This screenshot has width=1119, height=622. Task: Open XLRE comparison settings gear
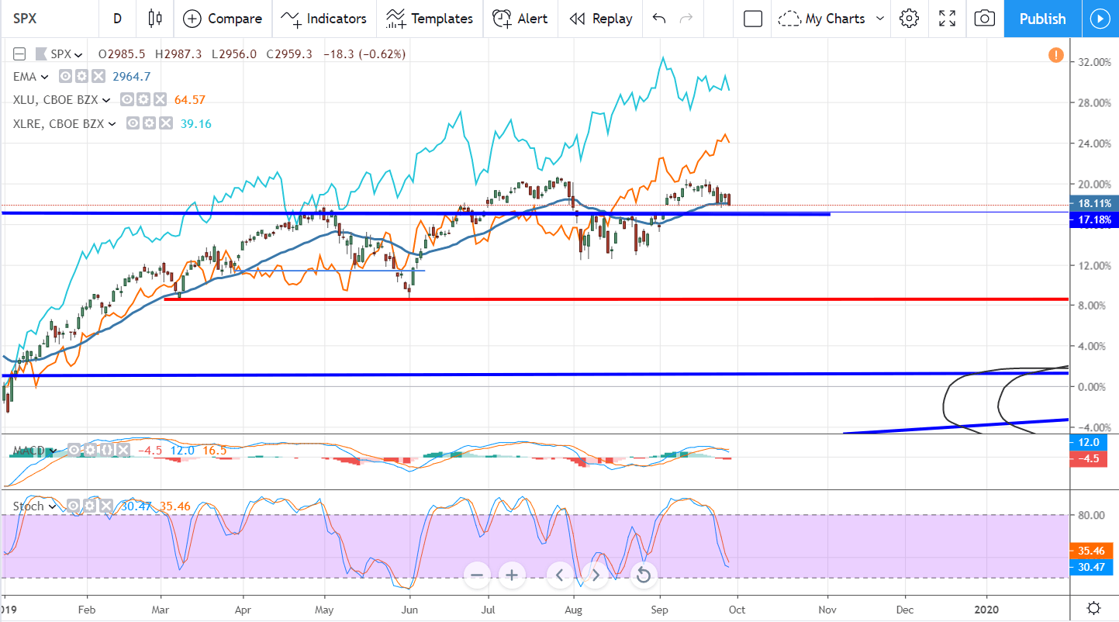click(x=149, y=123)
